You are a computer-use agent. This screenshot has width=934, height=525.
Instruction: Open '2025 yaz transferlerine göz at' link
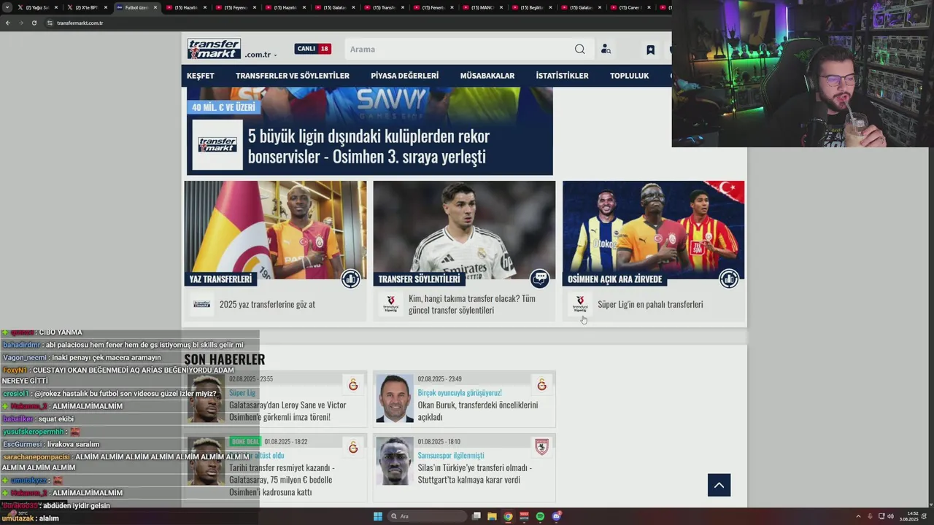pos(267,304)
